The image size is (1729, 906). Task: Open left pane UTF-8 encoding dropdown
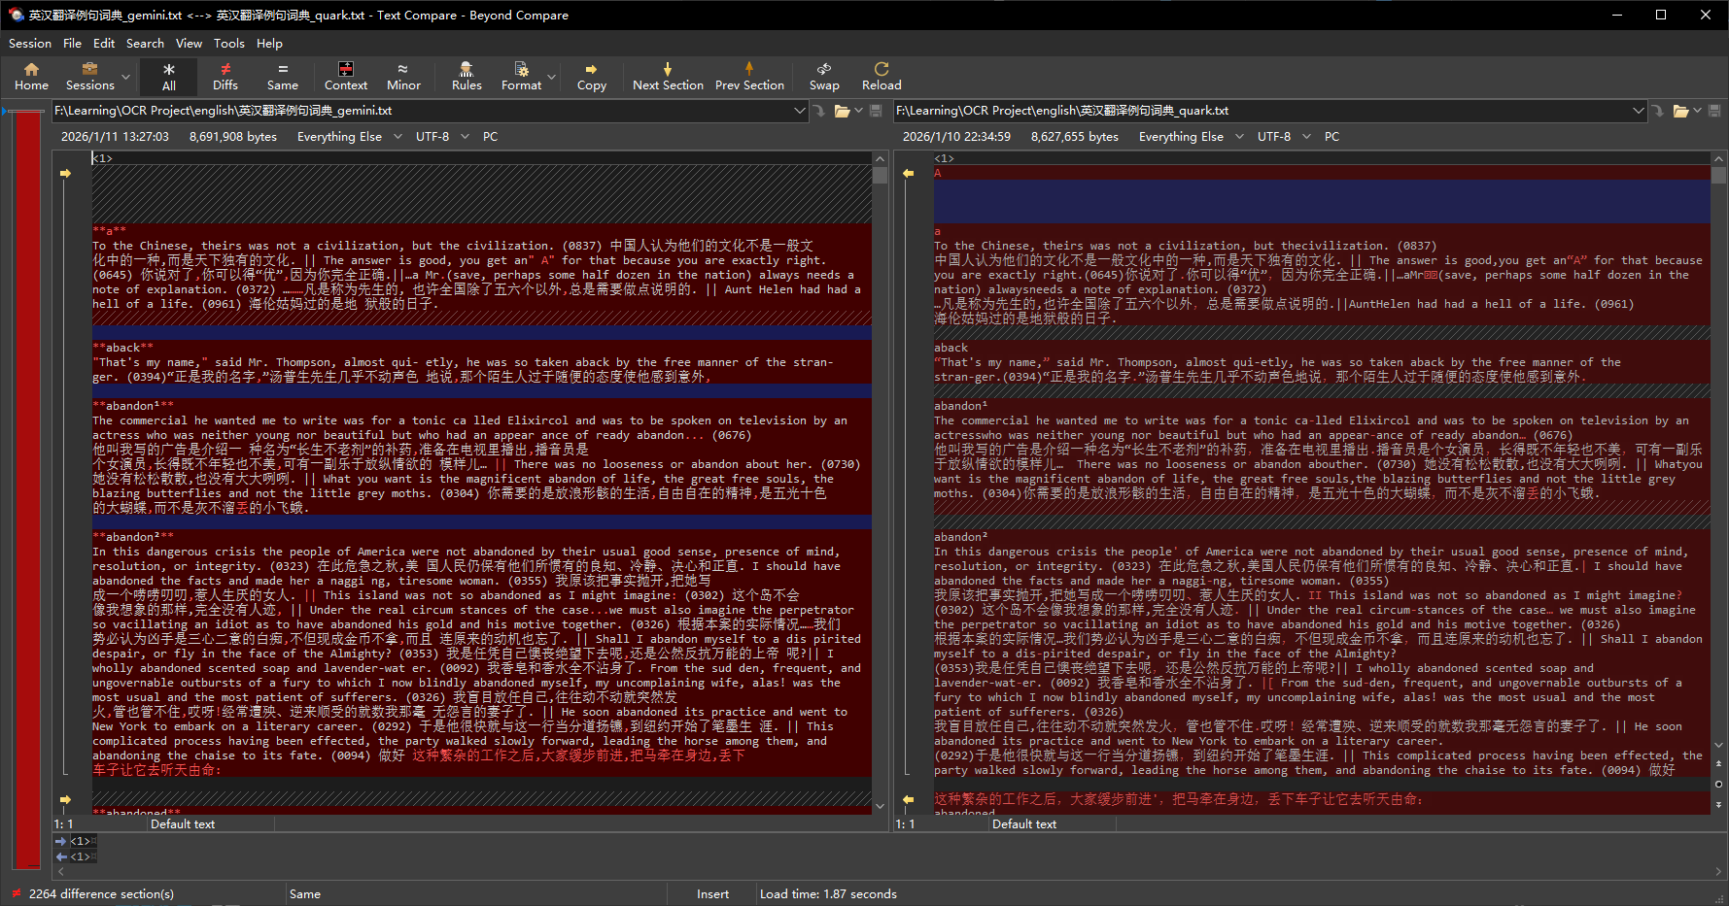(x=465, y=137)
